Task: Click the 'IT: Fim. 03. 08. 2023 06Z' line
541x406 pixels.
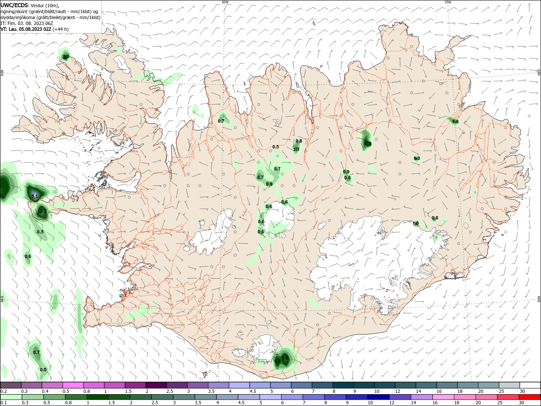Action: coord(26,23)
